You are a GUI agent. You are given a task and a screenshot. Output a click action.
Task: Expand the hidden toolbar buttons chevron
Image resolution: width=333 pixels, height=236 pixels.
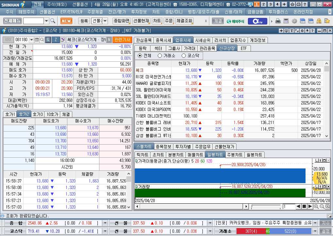(206, 21)
